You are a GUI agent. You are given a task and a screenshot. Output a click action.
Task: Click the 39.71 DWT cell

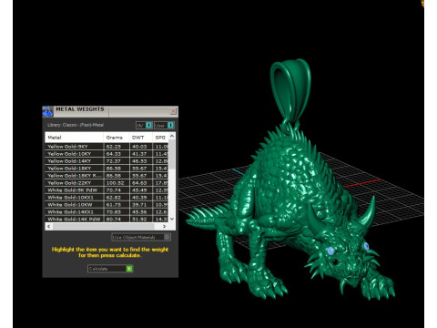(x=141, y=205)
